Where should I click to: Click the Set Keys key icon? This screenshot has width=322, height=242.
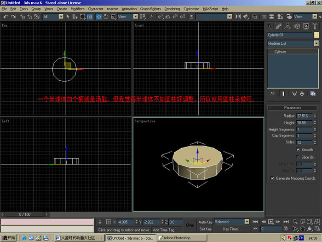(190, 225)
